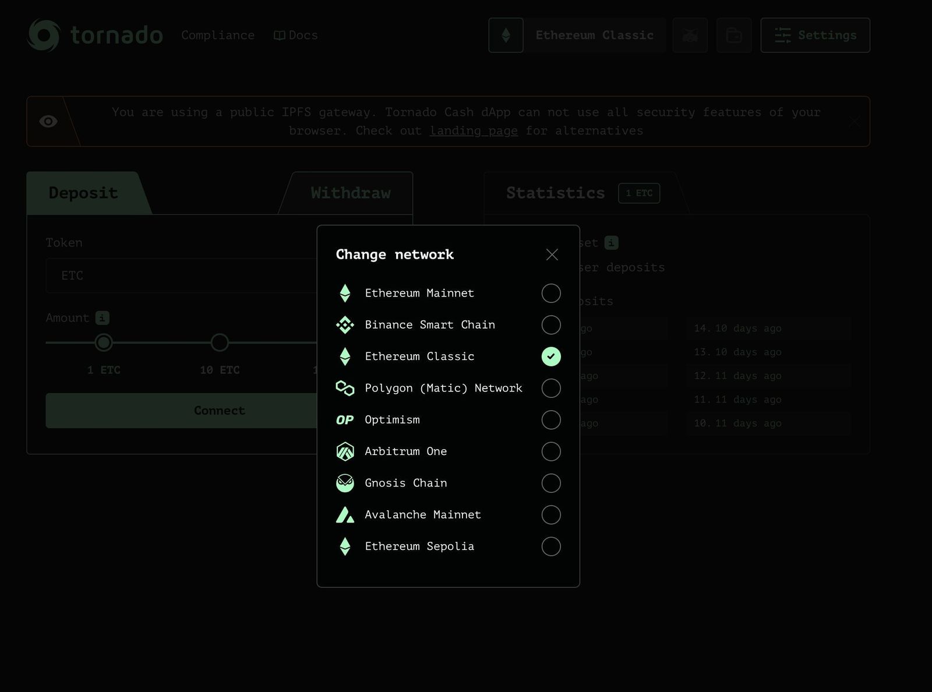Image resolution: width=932 pixels, height=692 pixels.
Task: Select the Ethereum Mainnet radio button
Action: (x=551, y=293)
